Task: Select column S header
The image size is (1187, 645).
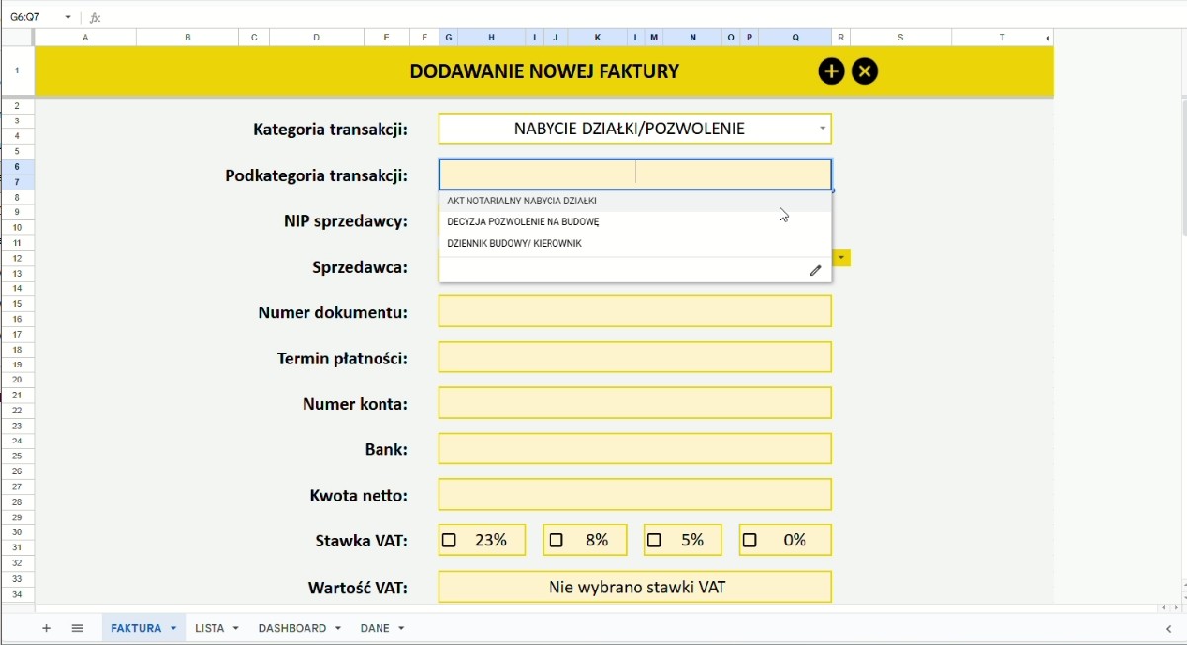Action: [x=900, y=38]
